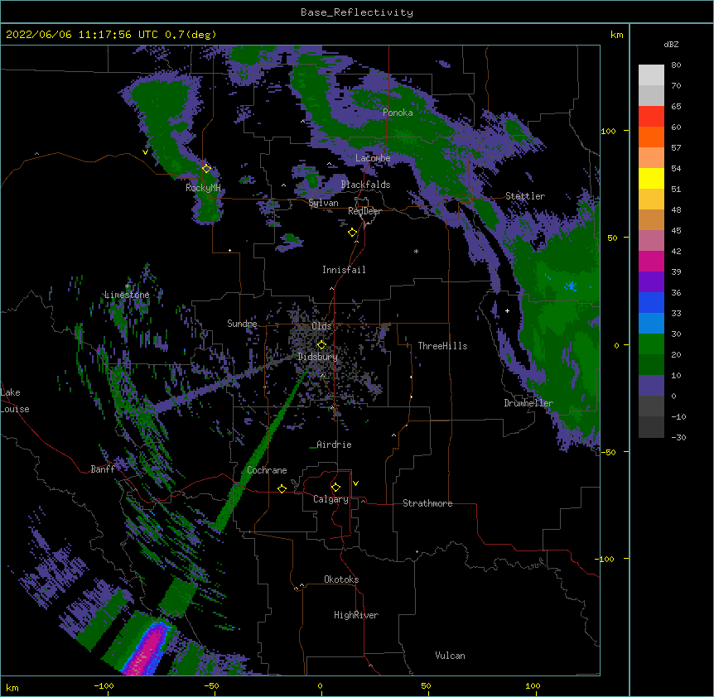Click the Vulcan town label

coord(450,656)
